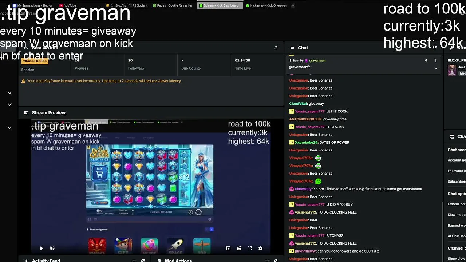
Task: Click jurkhnfleww username in chat
Action: [x=305, y=251]
